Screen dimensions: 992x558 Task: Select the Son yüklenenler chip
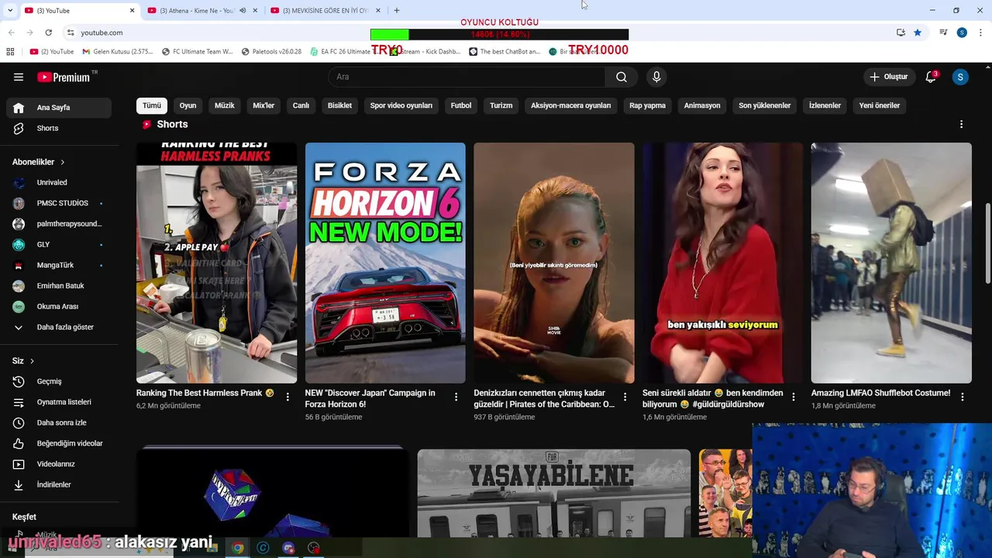click(764, 105)
